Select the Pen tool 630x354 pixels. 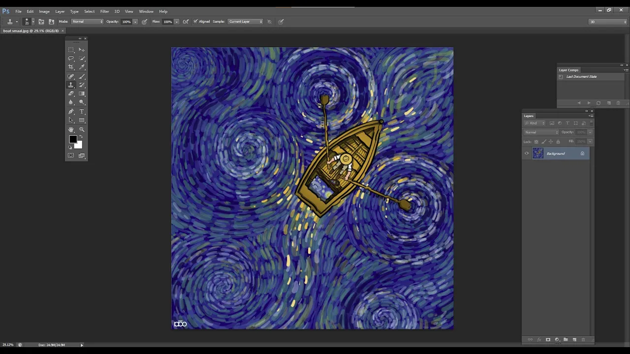coord(71,112)
